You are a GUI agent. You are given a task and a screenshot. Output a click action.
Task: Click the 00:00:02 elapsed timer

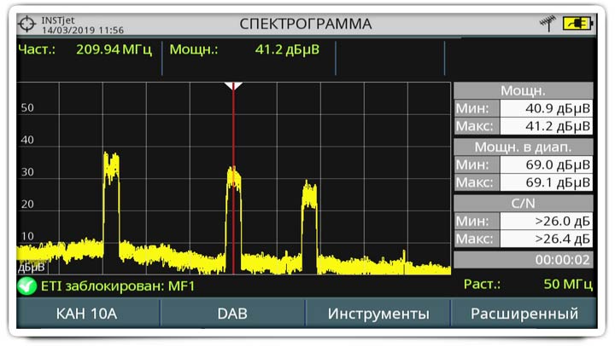pos(562,260)
